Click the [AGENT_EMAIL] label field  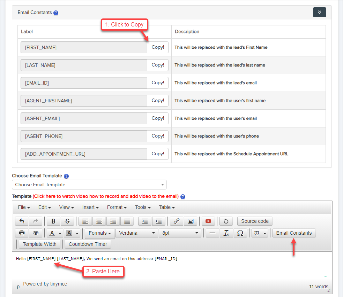click(84, 118)
